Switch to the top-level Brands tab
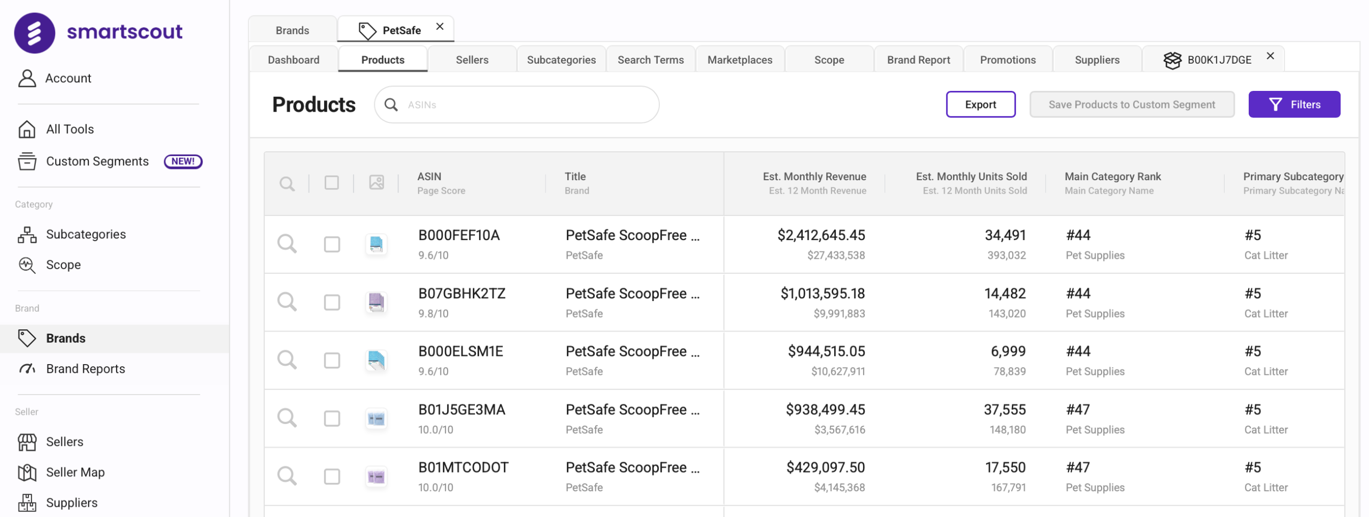1369x517 pixels. coord(293,30)
